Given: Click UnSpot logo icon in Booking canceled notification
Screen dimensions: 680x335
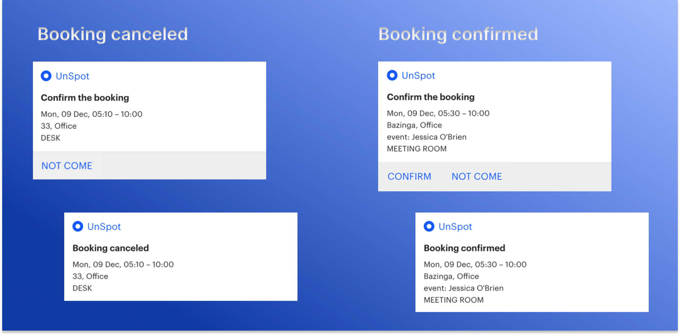Looking at the screenshot, I should [x=78, y=226].
